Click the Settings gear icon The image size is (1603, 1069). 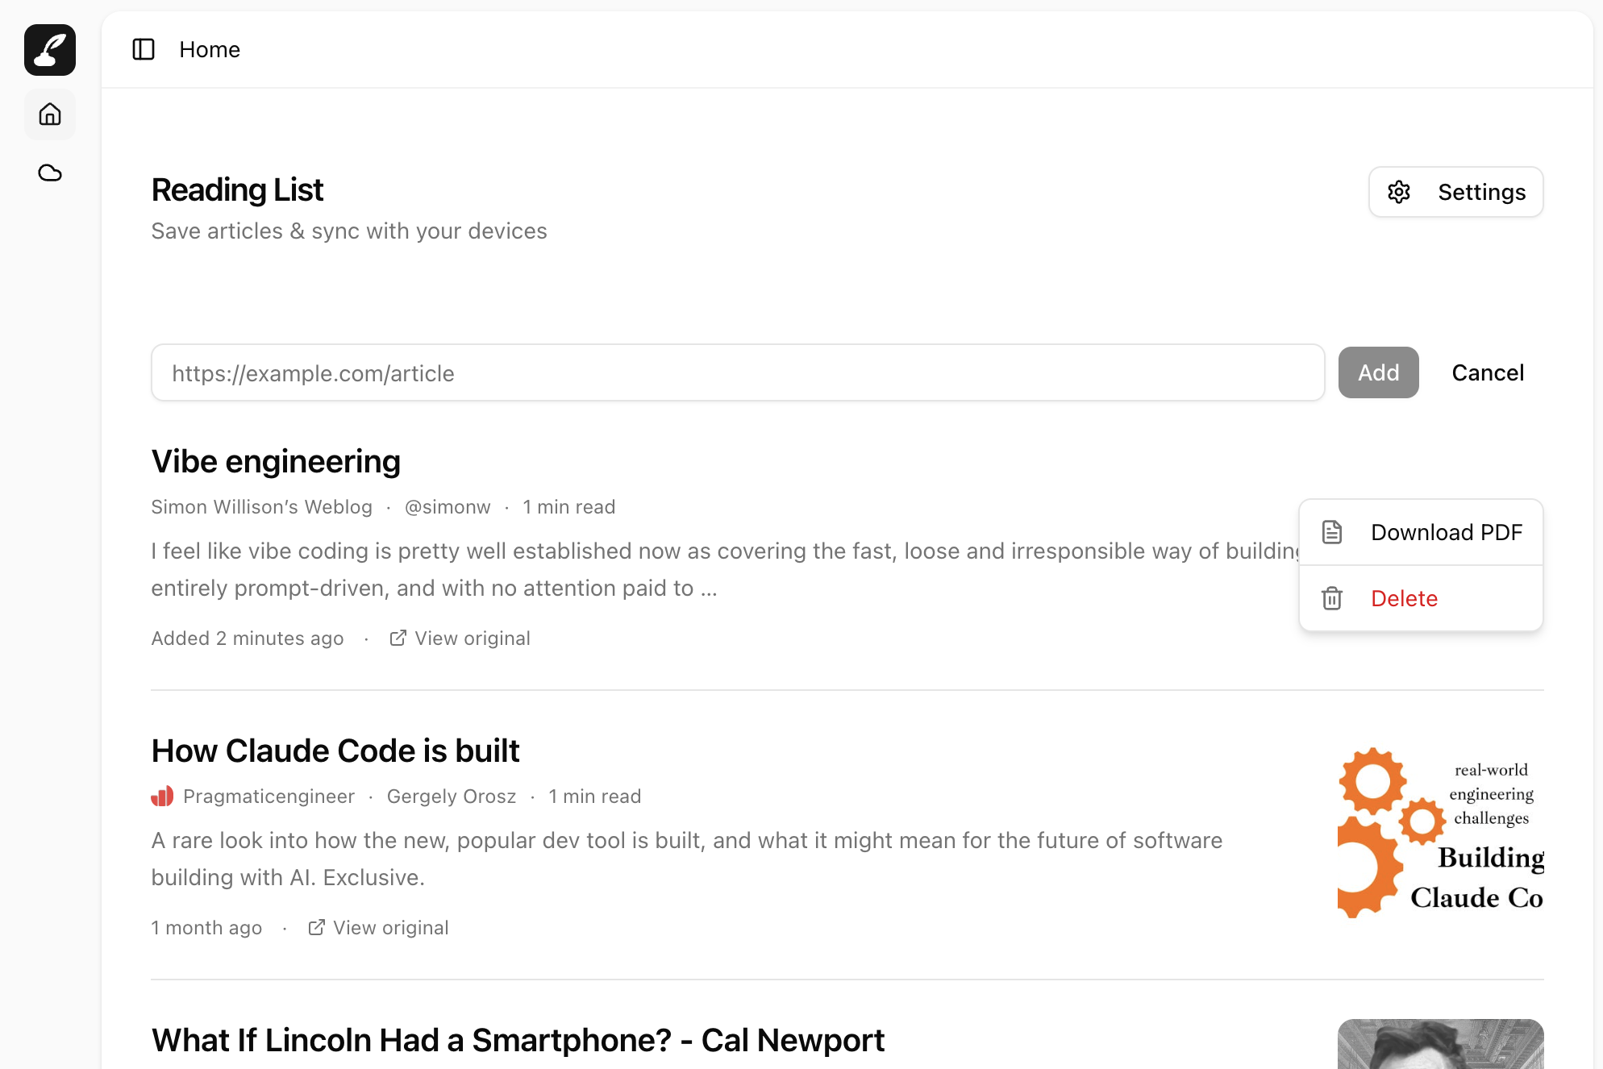1399,192
